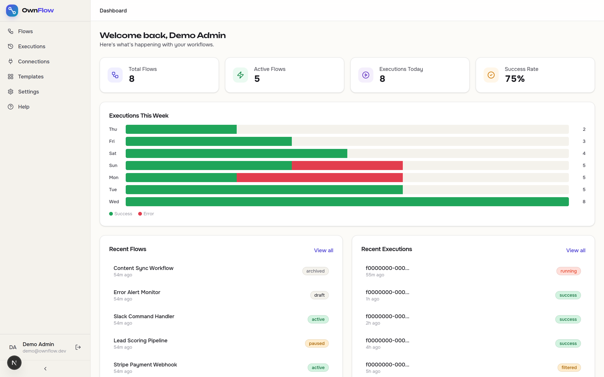Open Flows in the sidebar
Screen dimensions: 604x377
[x=45, y=31]
